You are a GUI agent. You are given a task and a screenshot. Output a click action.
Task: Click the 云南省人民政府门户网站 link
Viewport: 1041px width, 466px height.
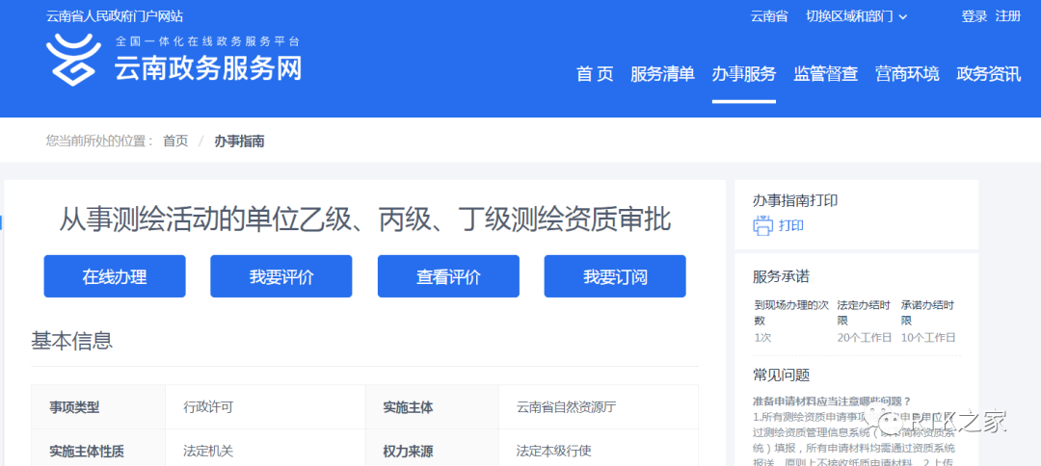pos(115,16)
